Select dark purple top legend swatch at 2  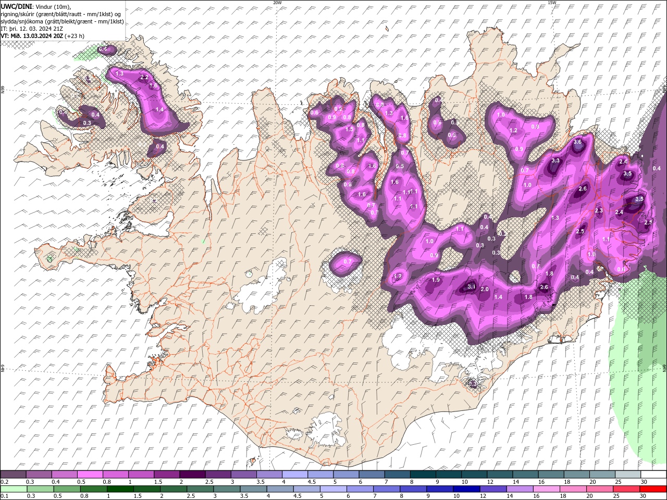(x=192, y=474)
